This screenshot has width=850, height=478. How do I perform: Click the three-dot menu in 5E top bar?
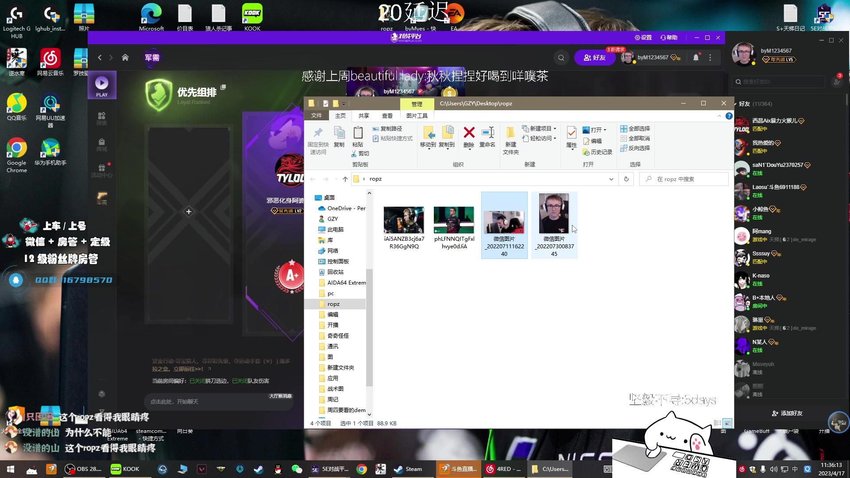pyautogui.click(x=710, y=58)
